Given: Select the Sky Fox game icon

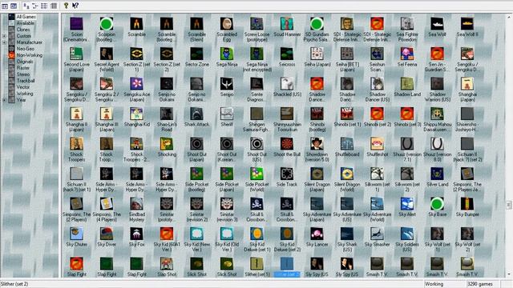Looking at the screenshot, I should (137, 234).
